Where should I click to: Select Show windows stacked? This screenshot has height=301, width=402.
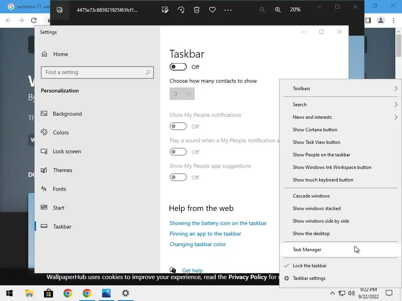pos(340,209)
